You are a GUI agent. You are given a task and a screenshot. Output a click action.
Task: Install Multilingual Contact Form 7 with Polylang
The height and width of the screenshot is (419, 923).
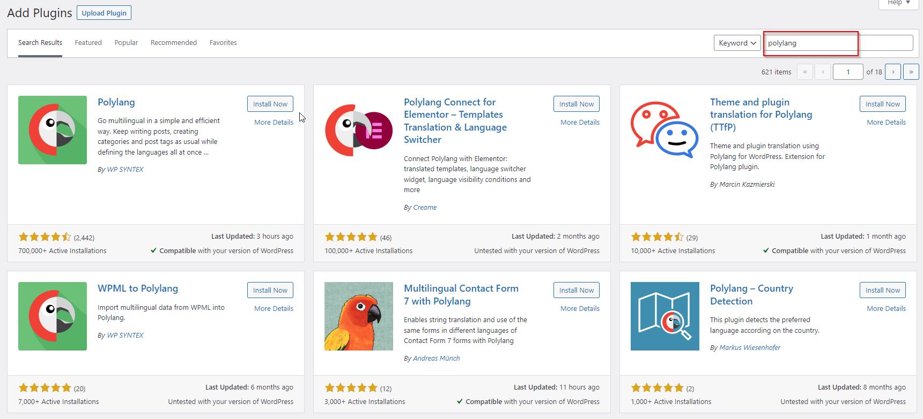point(577,290)
